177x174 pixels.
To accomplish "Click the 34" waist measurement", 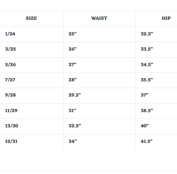I will click(72, 141).
